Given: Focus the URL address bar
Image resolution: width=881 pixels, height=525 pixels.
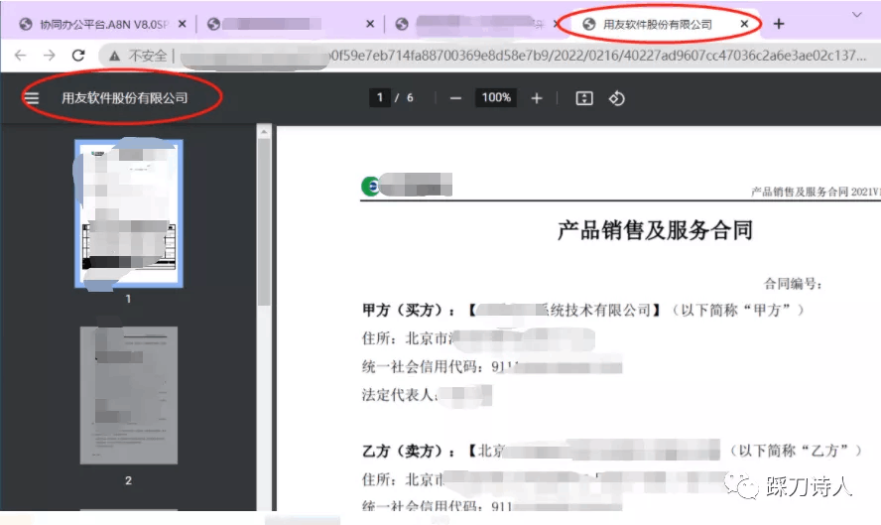Looking at the screenshot, I should pos(487,56).
